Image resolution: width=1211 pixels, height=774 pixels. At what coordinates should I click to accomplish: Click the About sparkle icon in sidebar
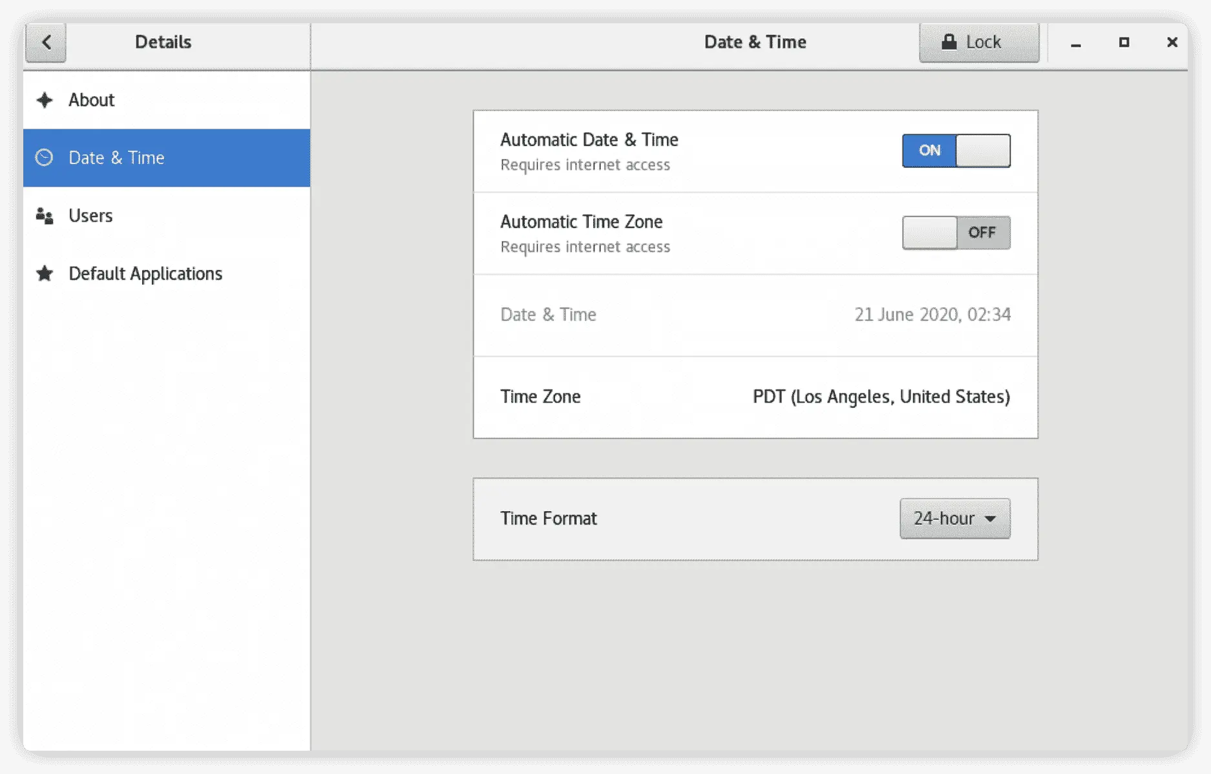click(45, 100)
